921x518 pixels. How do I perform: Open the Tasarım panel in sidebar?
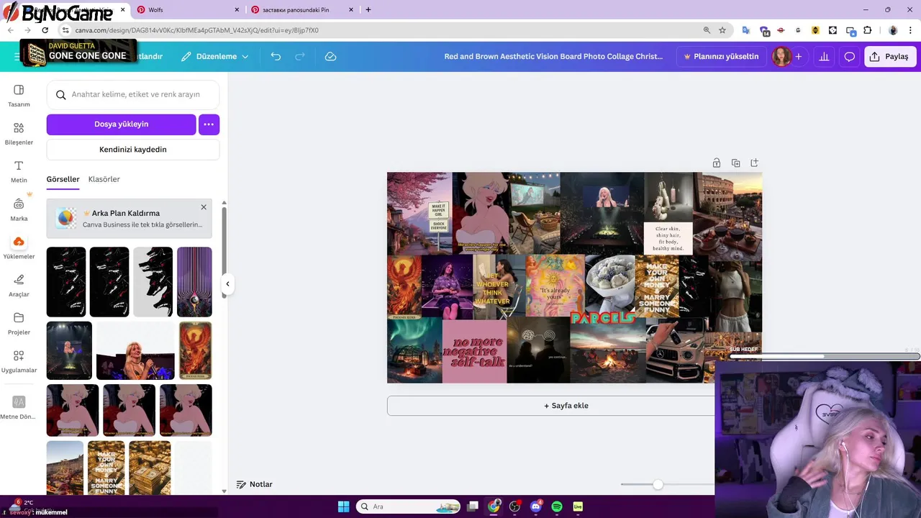coord(19,96)
